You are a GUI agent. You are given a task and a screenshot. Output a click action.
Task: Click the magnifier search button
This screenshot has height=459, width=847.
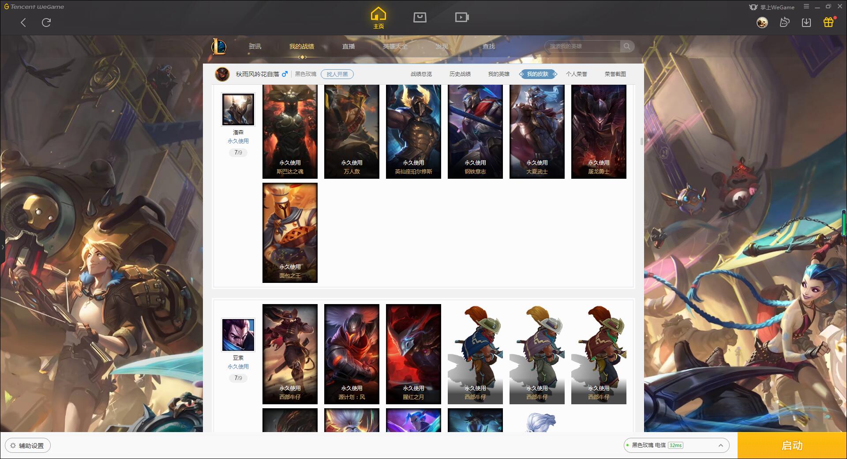click(627, 46)
